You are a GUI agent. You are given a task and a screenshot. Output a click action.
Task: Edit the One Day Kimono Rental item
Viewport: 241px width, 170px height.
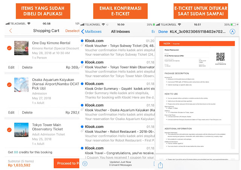coord(11,67)
